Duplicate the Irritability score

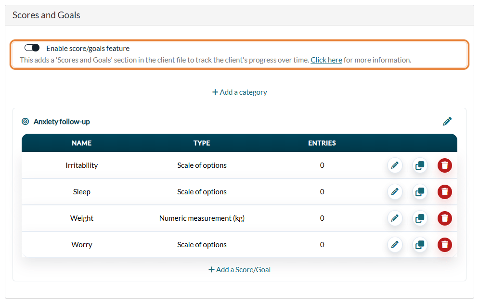click(420, 165)
